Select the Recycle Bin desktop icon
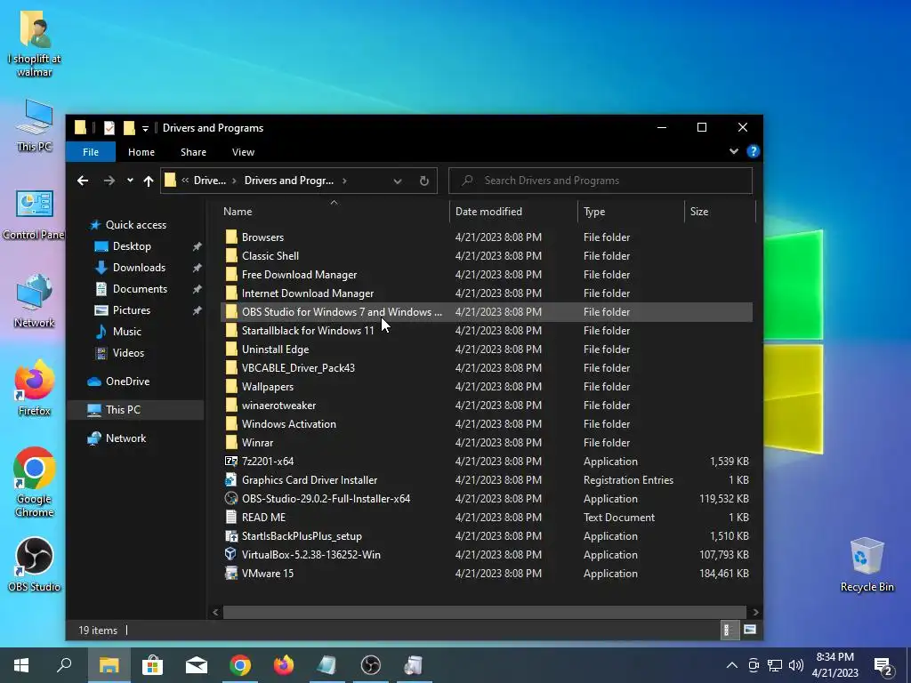Screen dimensions: 911x683 click(867, 564)
